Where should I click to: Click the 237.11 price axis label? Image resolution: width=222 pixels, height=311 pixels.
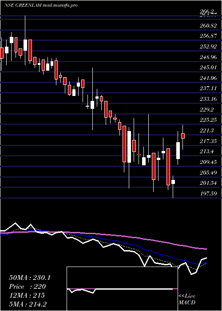click(x=209, y=88)
